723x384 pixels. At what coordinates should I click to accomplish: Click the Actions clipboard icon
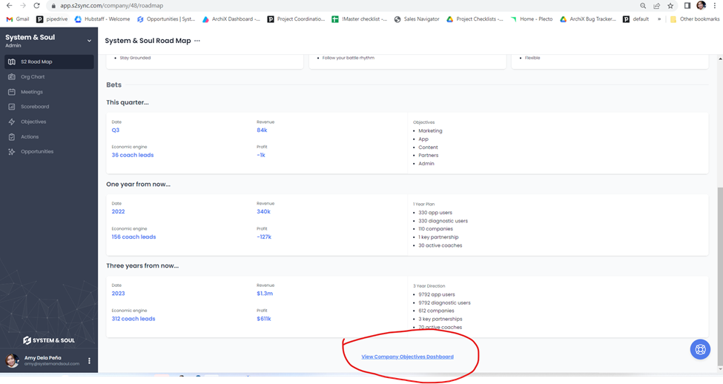click(x=12, y=137)
